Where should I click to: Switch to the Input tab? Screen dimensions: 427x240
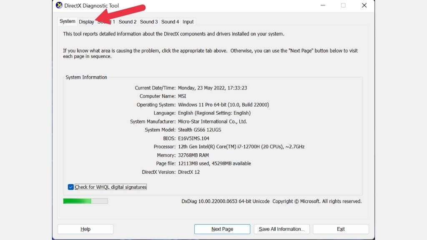coord(188,22)
